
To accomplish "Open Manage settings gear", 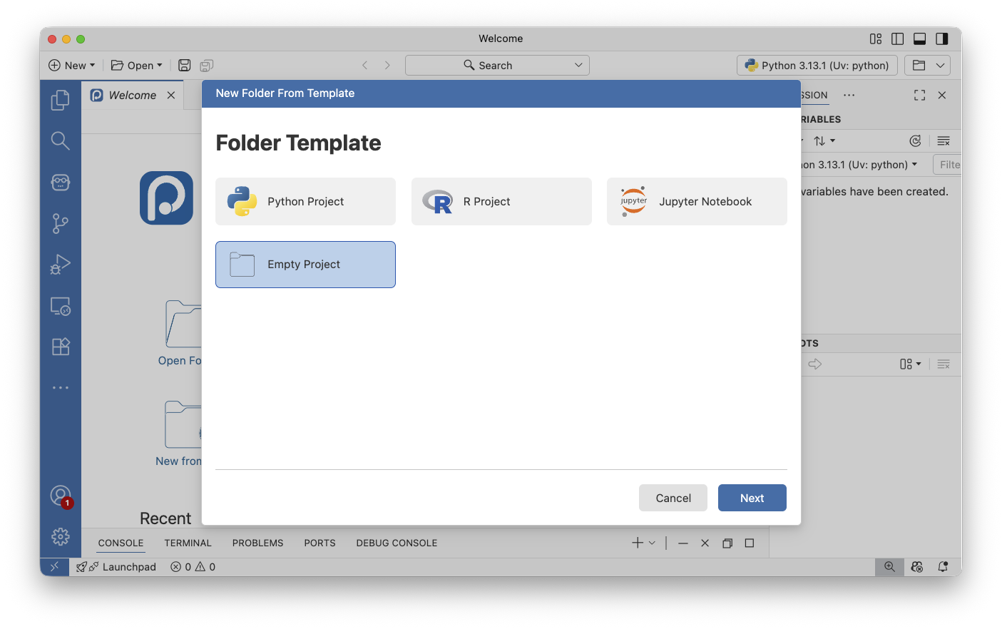I will tap(61, 536).
